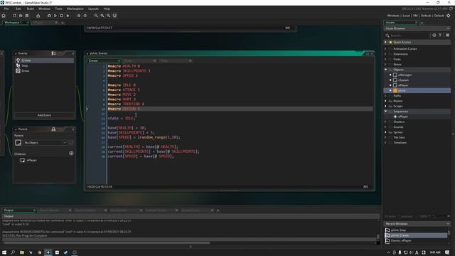Open Asset Browser filter funnel icon

[x=440, y=35]
